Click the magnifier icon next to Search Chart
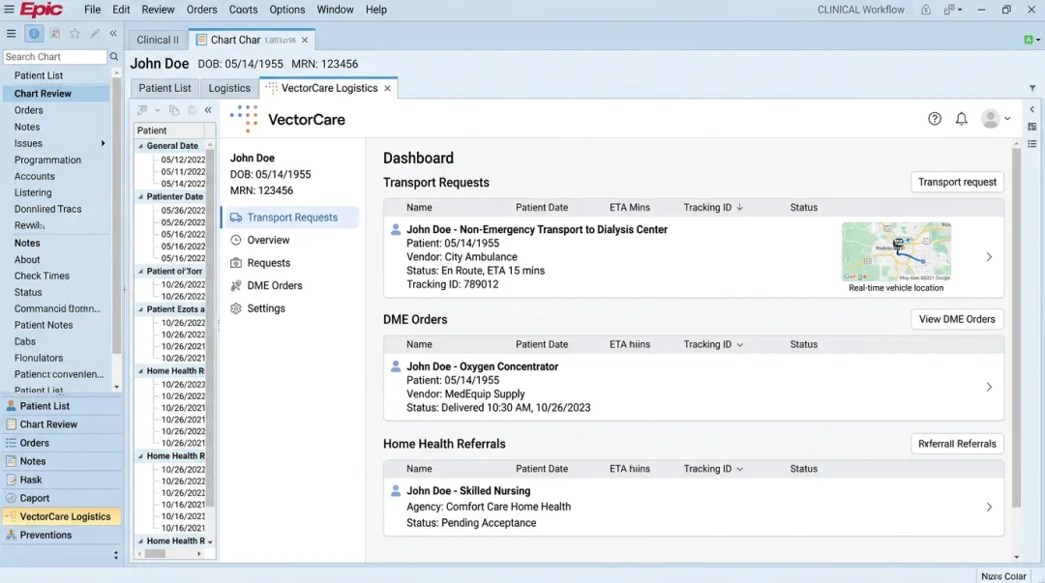Screen dimensions: 1045x583 [114, 57]
